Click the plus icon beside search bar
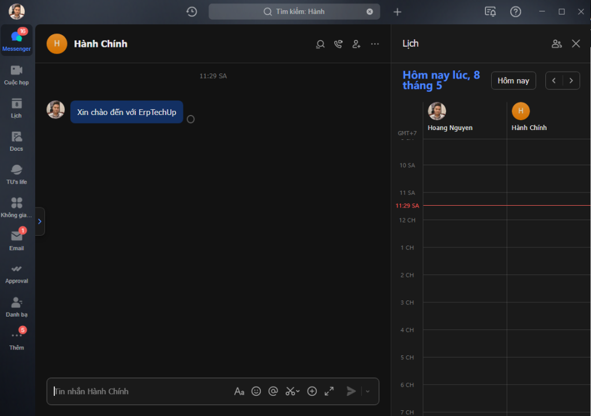The image size is (591, 416). pyautogui.click(x=397, y=12)
